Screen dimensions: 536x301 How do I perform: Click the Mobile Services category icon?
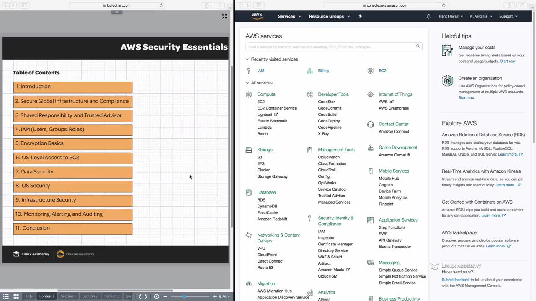pos(370,171)
